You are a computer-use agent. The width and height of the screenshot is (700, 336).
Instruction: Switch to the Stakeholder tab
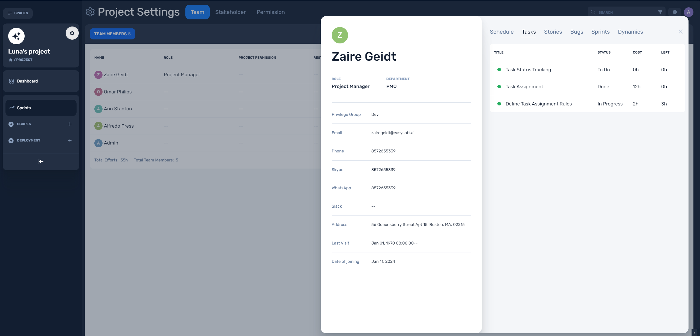pyautogui.click(x=230, y=12)
